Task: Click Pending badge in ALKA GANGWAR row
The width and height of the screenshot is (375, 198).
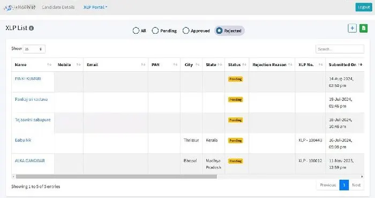Action: (236, 161)
